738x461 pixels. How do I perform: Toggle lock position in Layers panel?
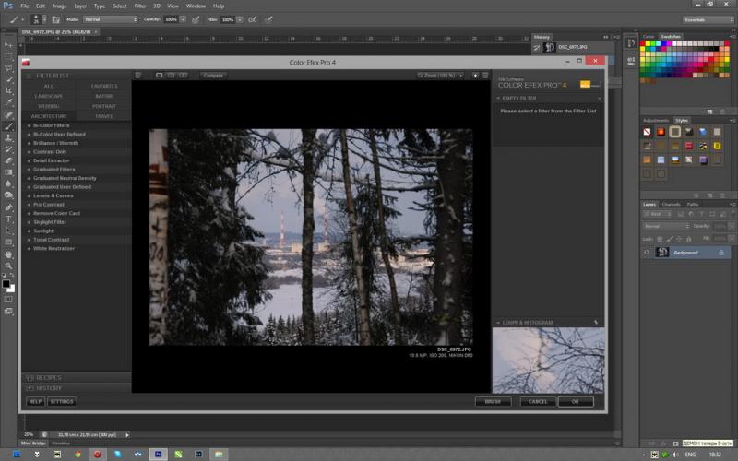point(679,239)
